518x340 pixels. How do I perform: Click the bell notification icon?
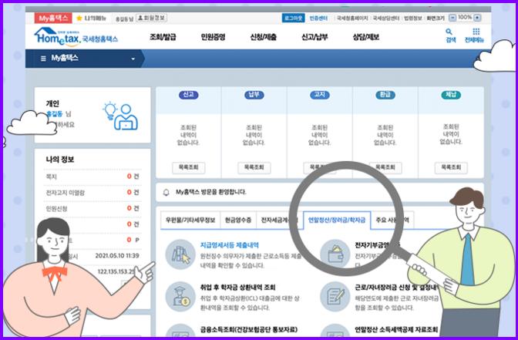click(x=166, y=192)
